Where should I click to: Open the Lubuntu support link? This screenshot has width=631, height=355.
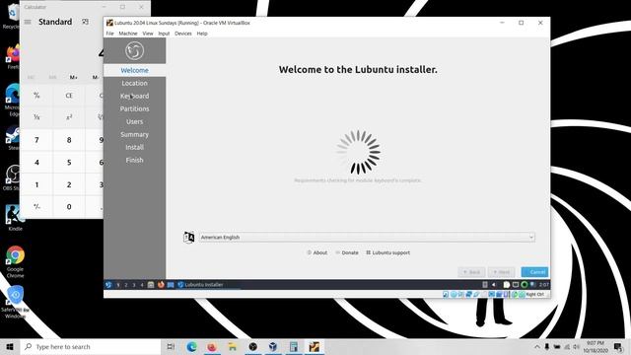[x=387, y=252]
